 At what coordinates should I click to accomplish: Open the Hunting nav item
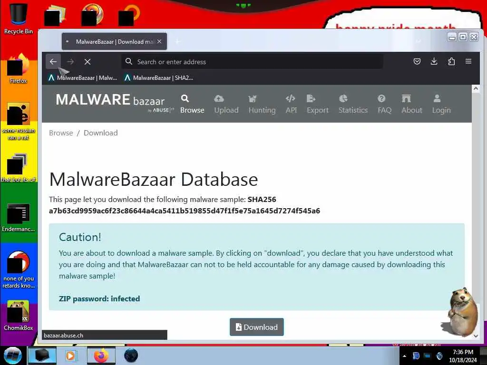pos(262,104)
